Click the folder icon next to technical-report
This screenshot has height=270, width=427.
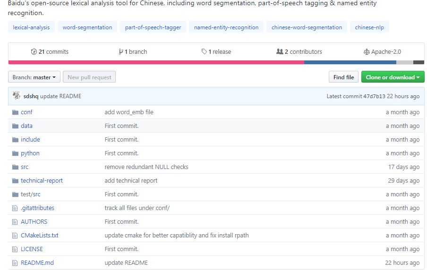tap(15, 181)
